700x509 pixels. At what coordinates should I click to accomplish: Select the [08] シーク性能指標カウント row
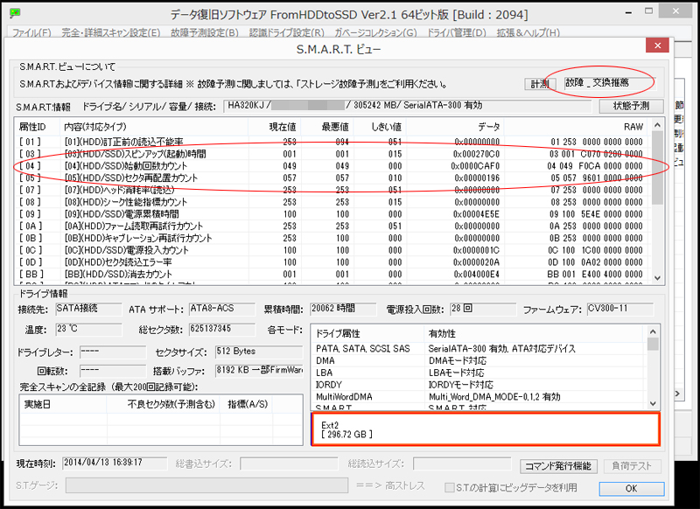point(333,202)
